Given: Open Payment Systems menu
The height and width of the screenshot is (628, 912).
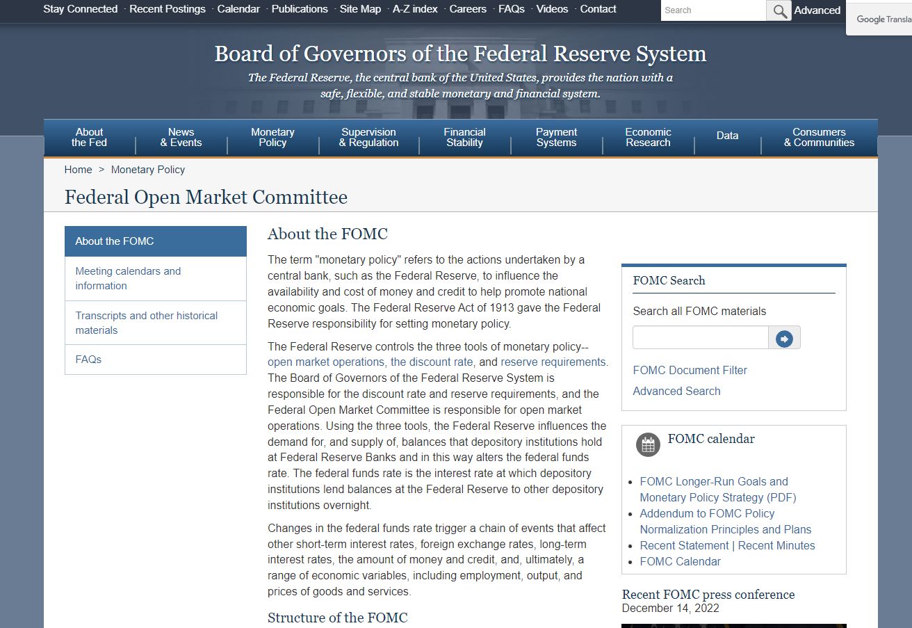Looking at the screenshot, I should [556, 137].
